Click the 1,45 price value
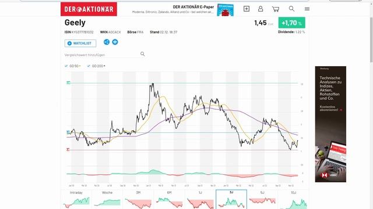373x209 pixels. pyautogui.click(x=261, y=23)
